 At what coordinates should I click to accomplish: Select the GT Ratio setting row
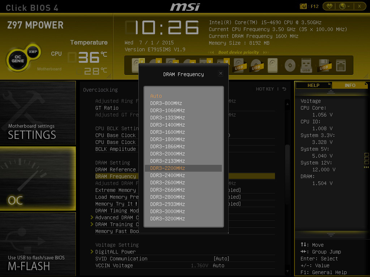[117, 108]
